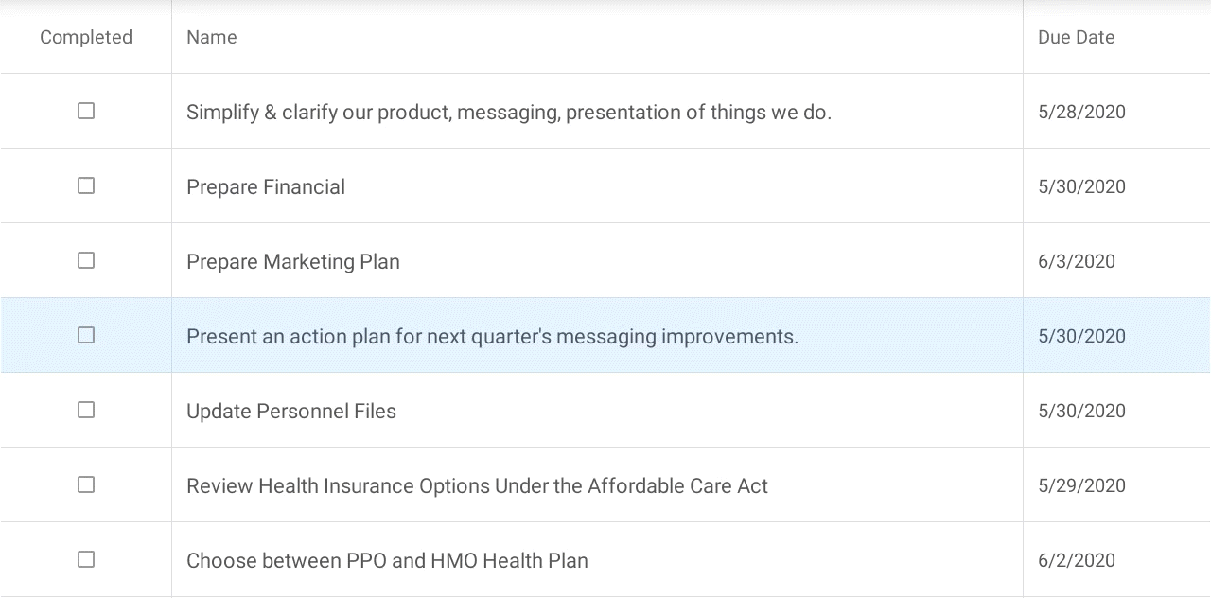
Task: Sort by the Due Date column header
Action: tap(1077, 37)
